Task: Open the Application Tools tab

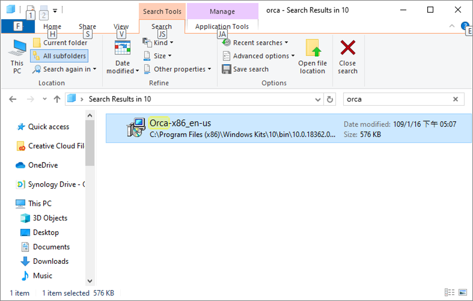Action: click(221, 26)
